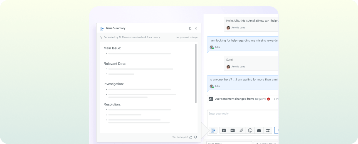Viewport: 358px width, 144px height.
Task: Attach a file with the paperclip icon
Action: pos(241,130)
